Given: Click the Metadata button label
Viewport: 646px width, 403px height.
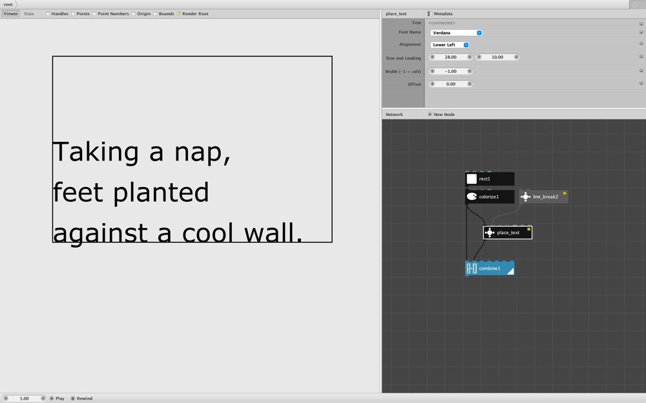Looking at the screenshot, I should coord(443,14).
